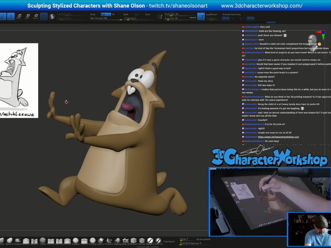Toggle the Rgb paint mode
Image resolution: width=331 pixels, height=248 pixels.
106,14
